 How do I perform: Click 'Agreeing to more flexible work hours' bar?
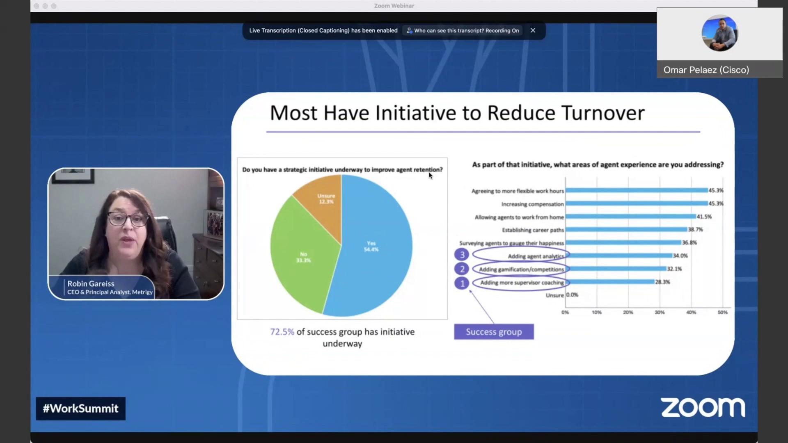637,190
